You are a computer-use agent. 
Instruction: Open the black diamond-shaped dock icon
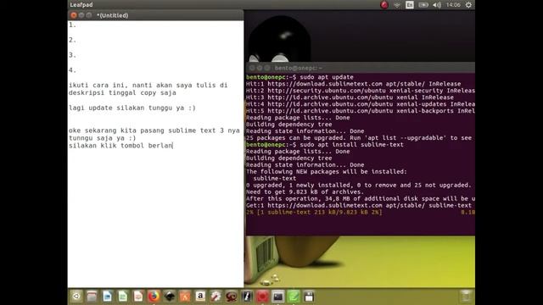click(170, 297)
